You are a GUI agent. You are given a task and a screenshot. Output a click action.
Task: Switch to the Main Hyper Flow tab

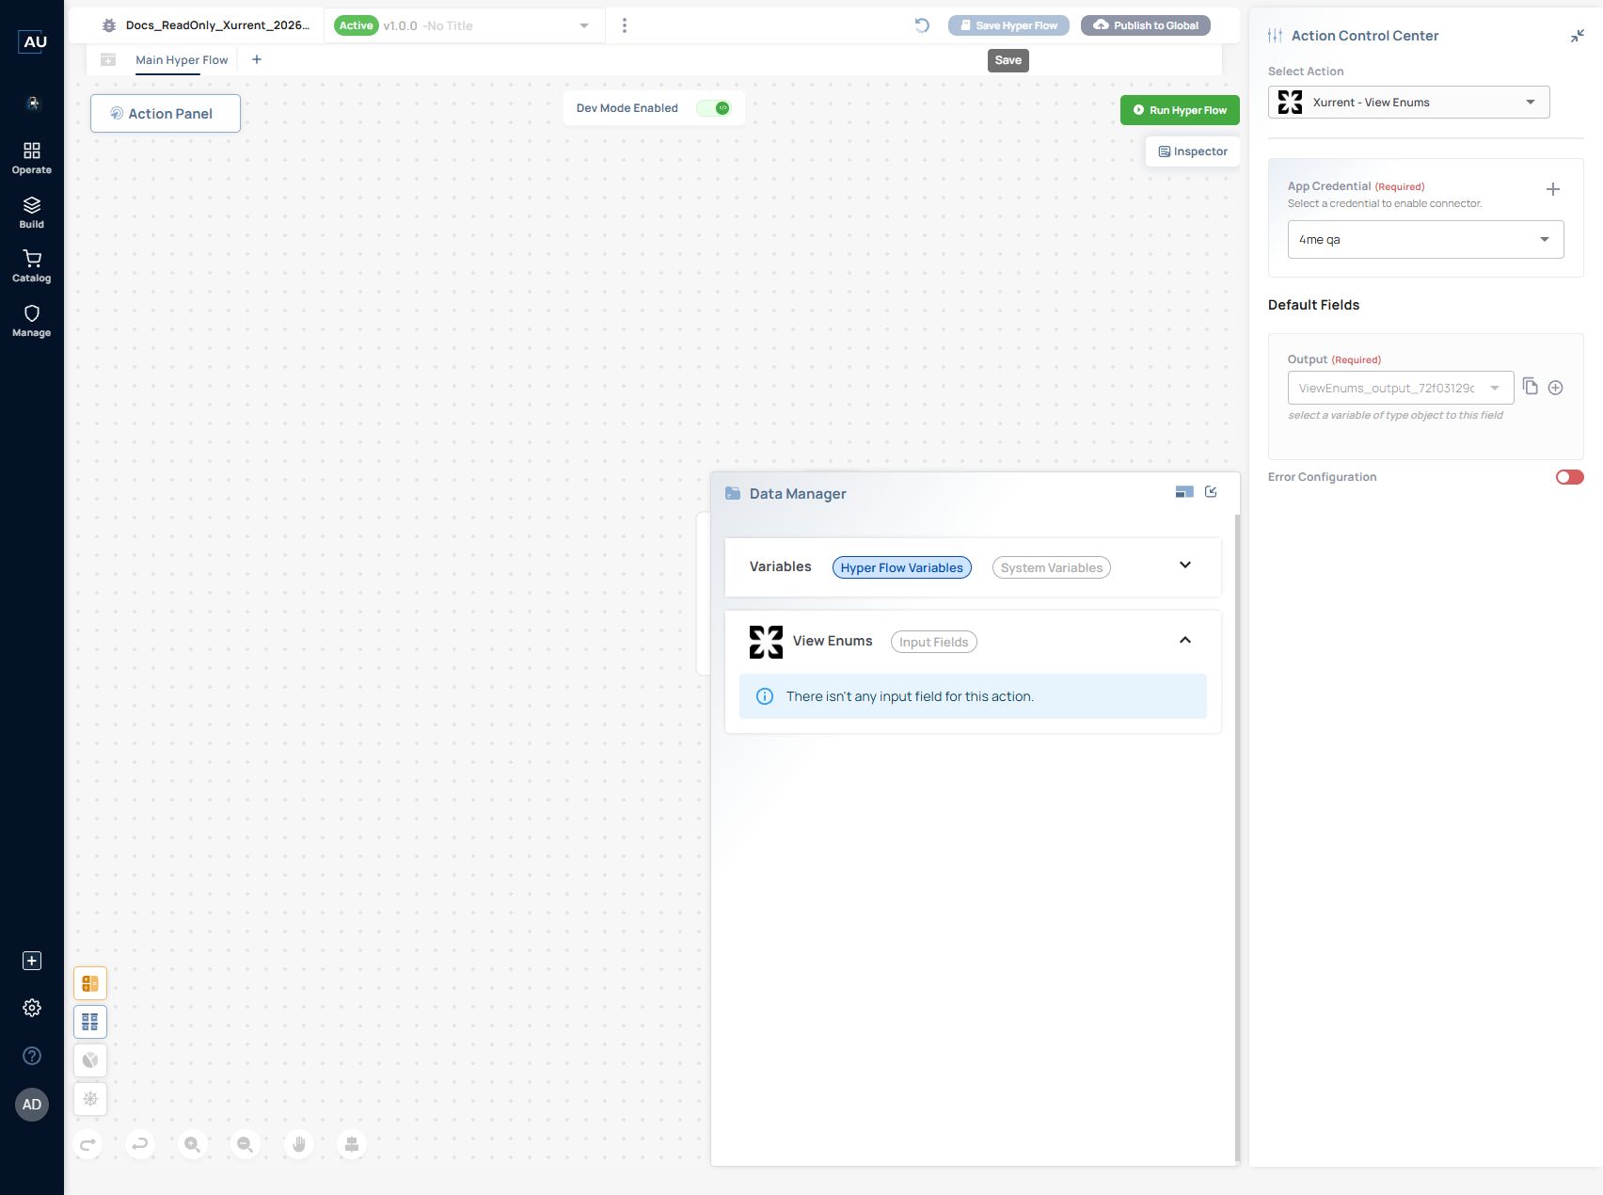[182, 60]
